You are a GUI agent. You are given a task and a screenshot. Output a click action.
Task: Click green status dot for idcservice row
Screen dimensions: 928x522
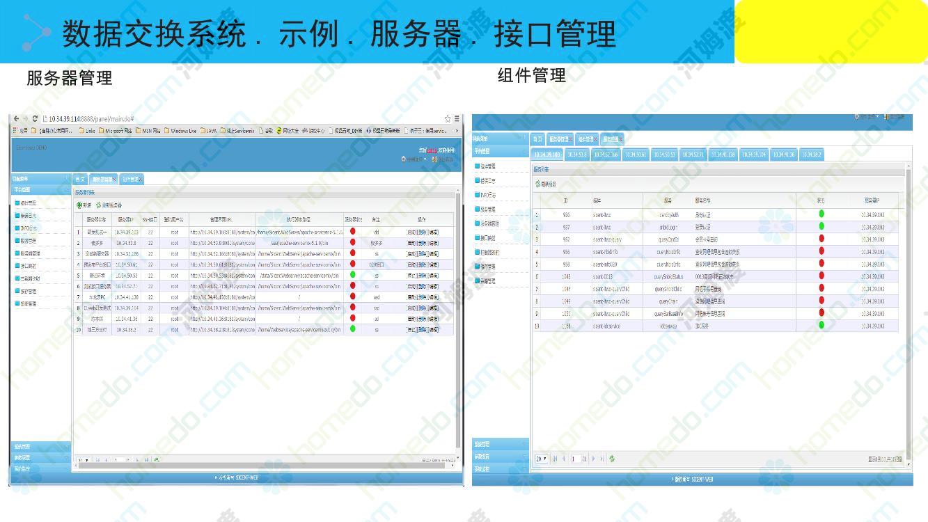tap(821, 325)
